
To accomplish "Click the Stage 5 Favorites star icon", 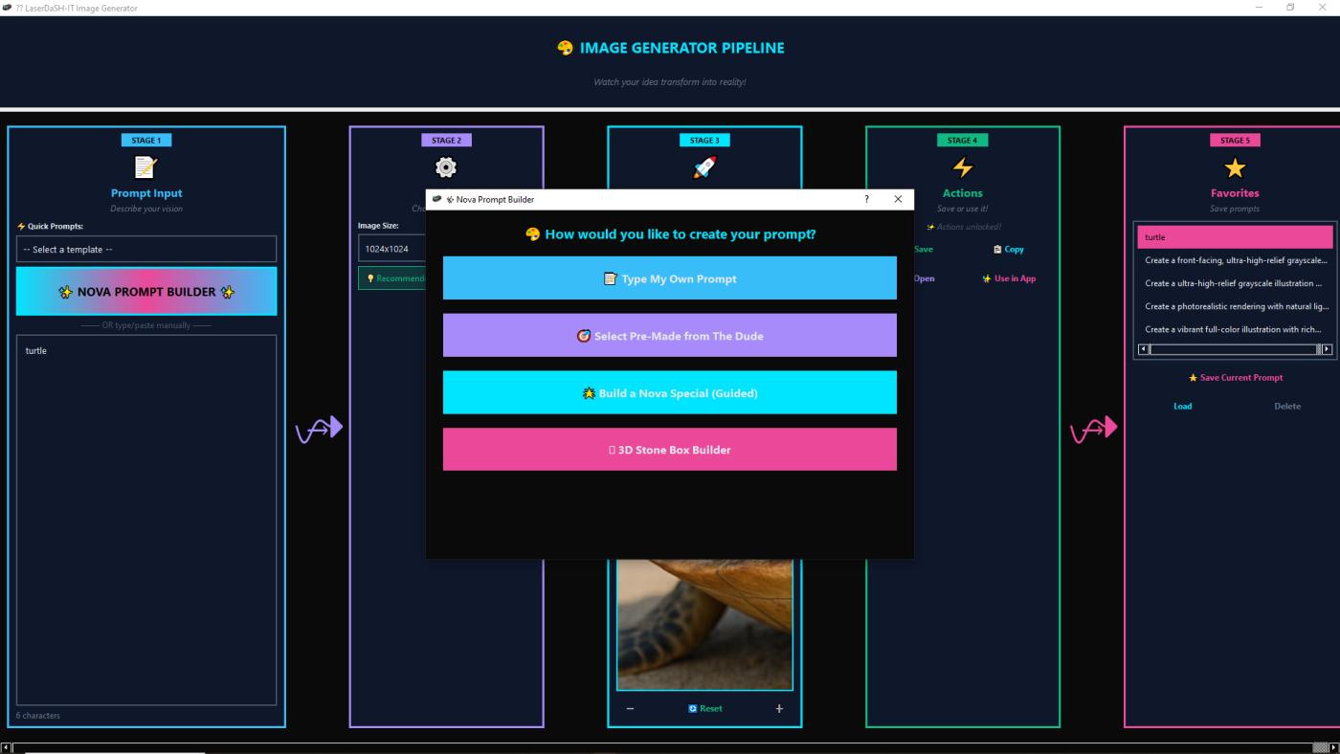I will click(x=1235, y=168).
